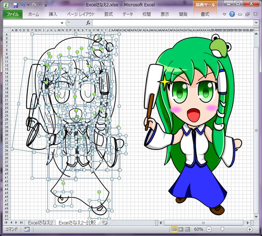Click the blue skirt shape

[x=197, y=184]
